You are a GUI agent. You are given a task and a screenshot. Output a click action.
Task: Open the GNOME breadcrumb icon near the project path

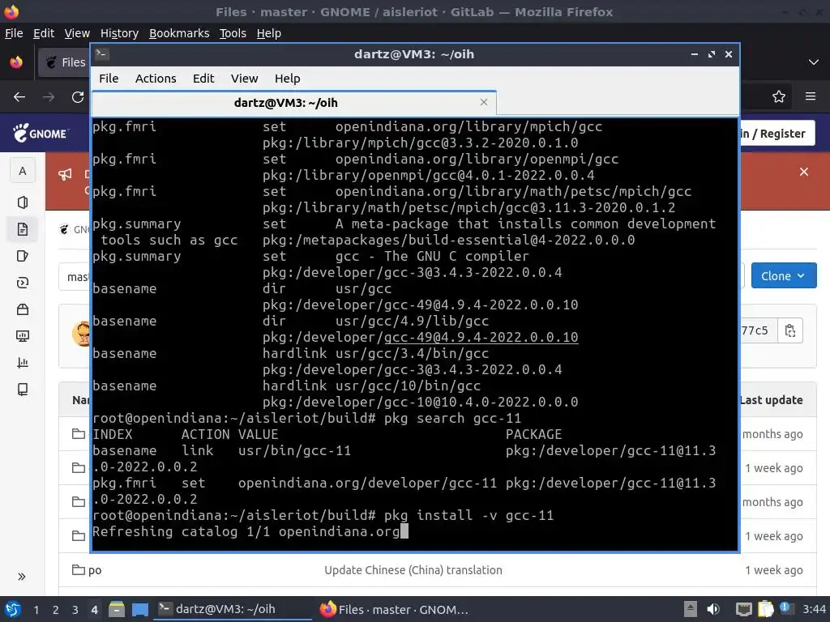point(64,229)
